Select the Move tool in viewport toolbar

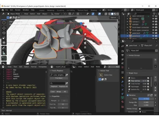click(4, 28)
